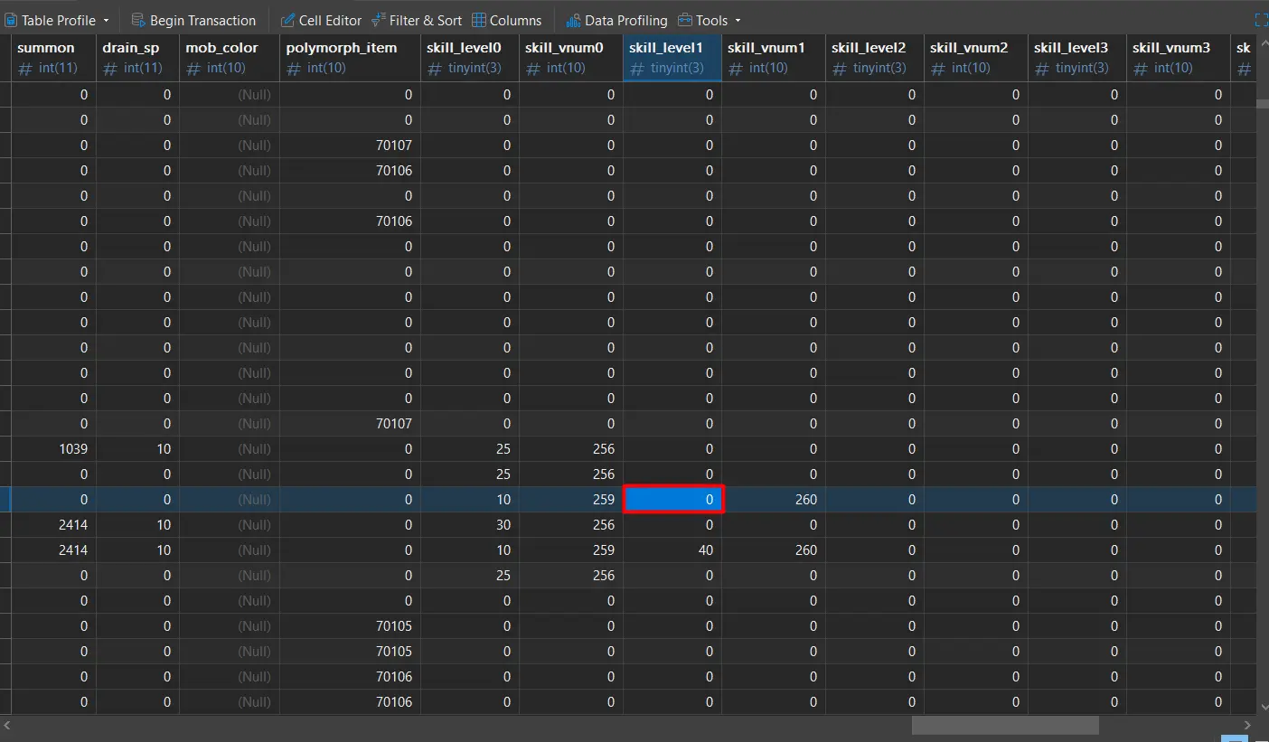Image resolution: width=1269 pixels, height=742 pixels.
Task: Click the skill_level1 cell with value 40
Action: coord(672,550)
